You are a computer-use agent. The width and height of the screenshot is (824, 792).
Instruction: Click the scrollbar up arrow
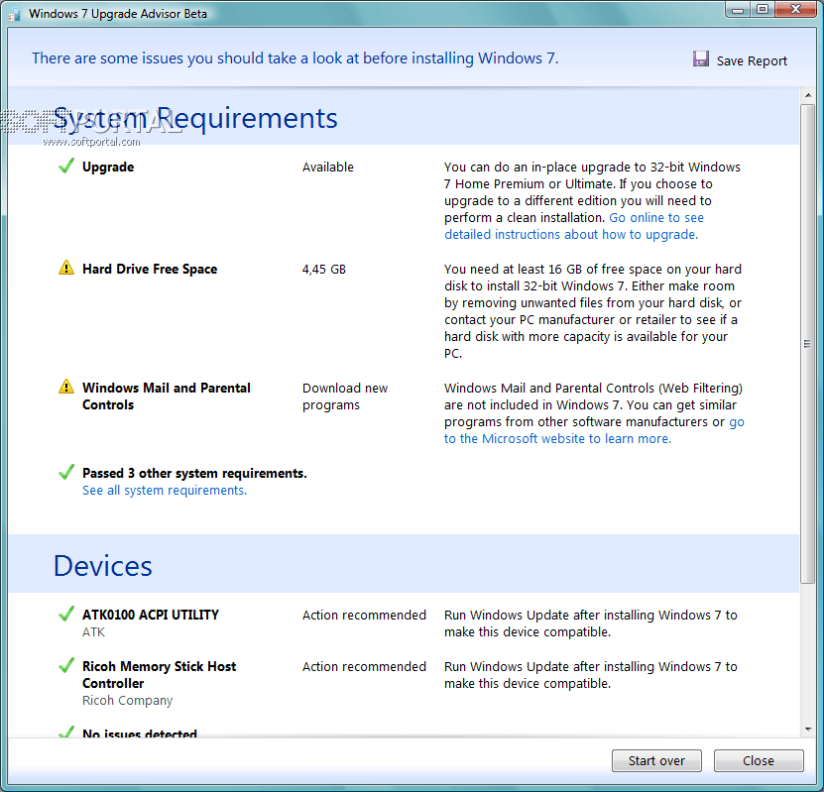[808, 95]
